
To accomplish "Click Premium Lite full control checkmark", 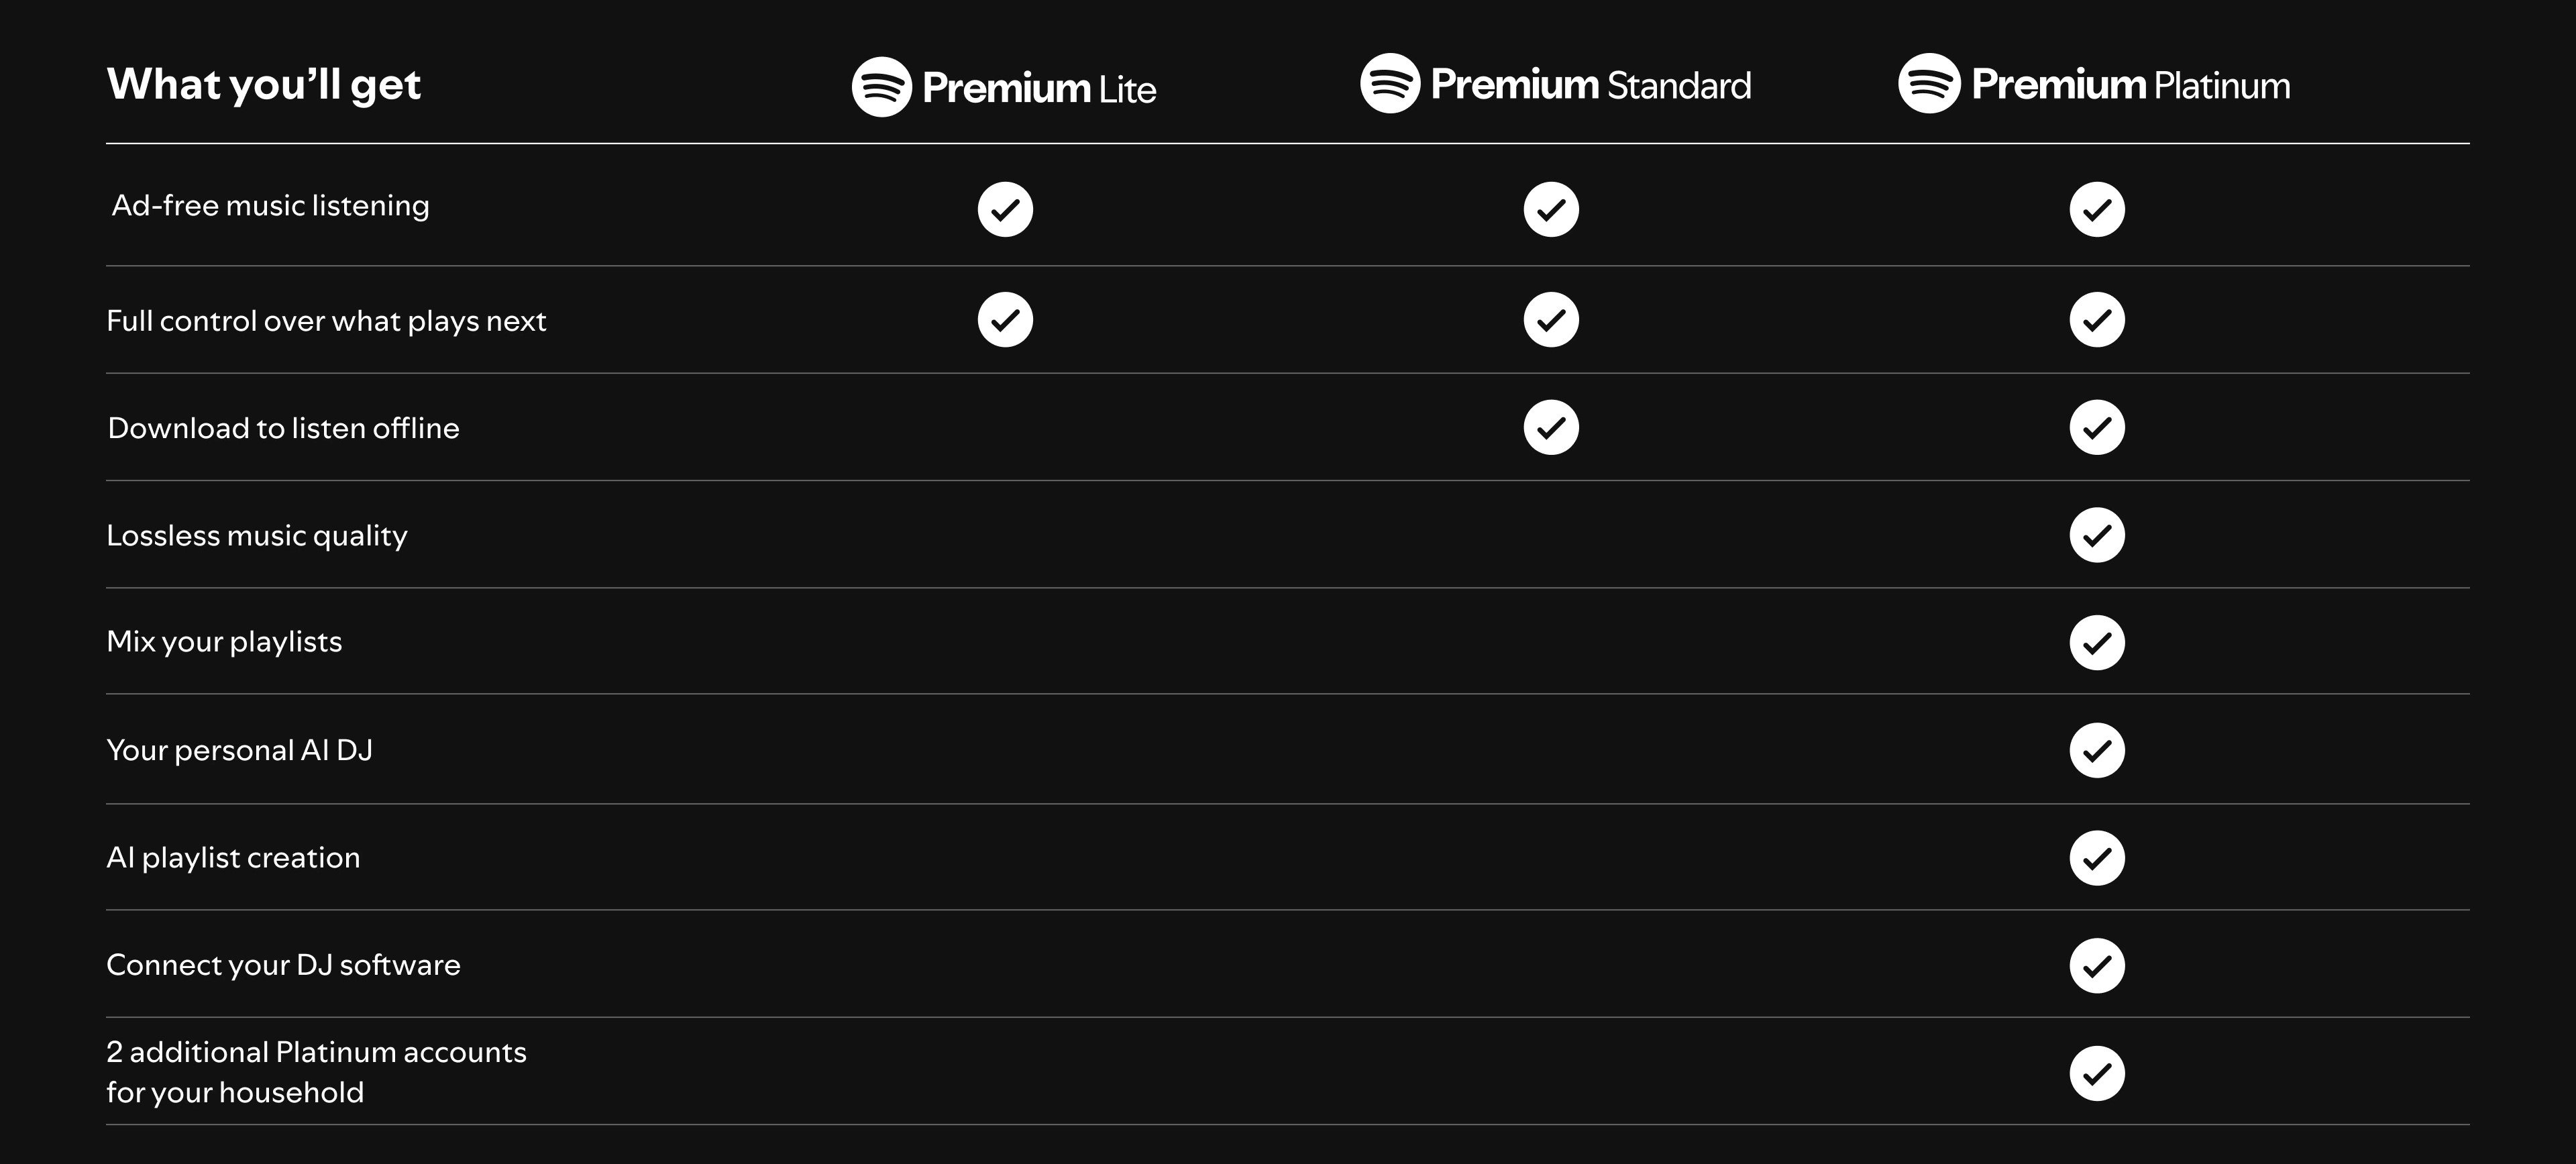I will pos(1005,320).
